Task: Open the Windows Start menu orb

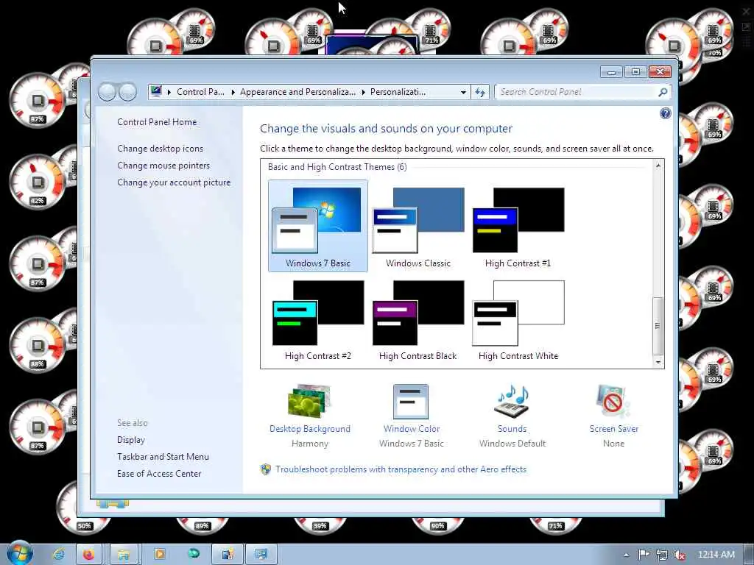Action: tap(19, 553)
